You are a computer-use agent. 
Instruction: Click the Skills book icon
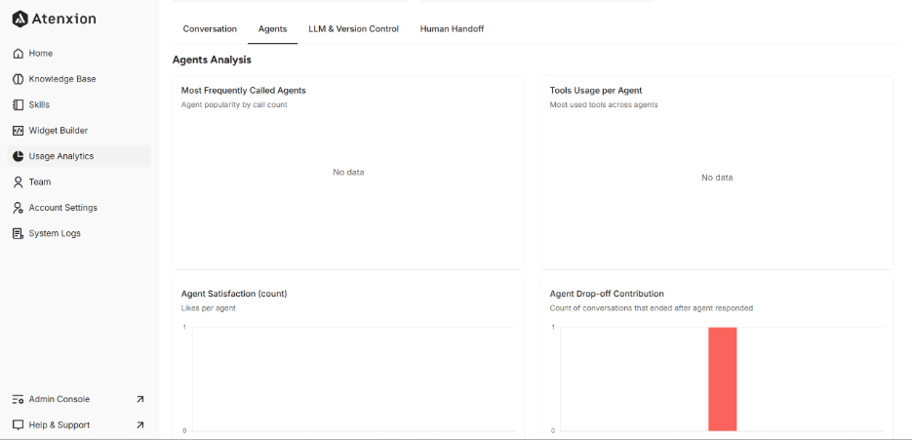pyautogui.click(x=19, y=104)
